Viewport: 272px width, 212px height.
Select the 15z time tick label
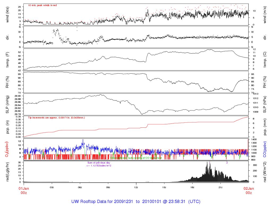tap(164, 187)
